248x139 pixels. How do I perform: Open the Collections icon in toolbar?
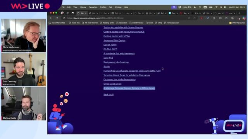[x=232, y=18]
